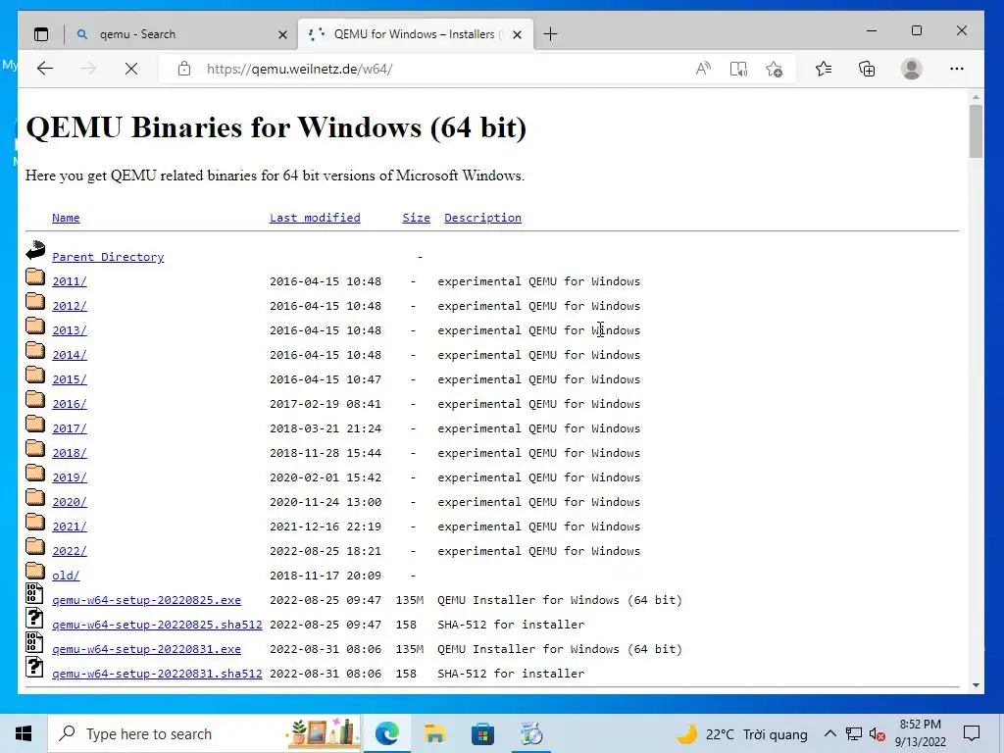Viewport: 1004px width, 753px height.
Task: Add this page to favorites
Action: pos(775,69)
